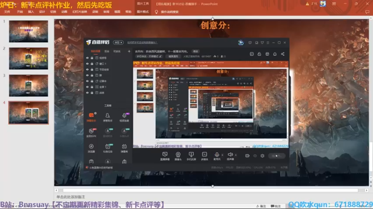
Task: Click record video icon in outermost 直播伴侣 bottom bar
Action: coord(248,156)
